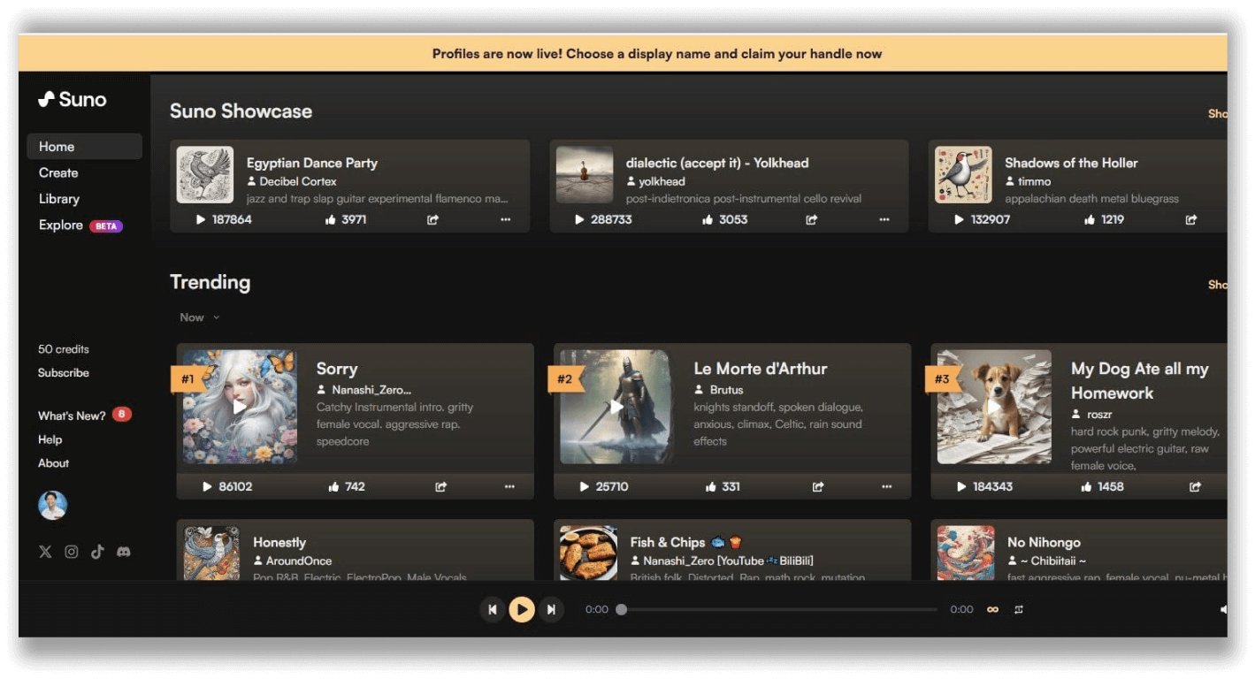Open Create in sidebar
1255x679 pixels.
pyautogui.click(x=58, y=173)
